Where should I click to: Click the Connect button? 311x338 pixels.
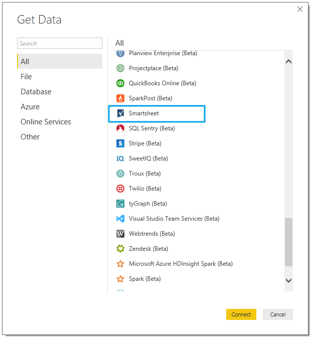pos(241,314)
